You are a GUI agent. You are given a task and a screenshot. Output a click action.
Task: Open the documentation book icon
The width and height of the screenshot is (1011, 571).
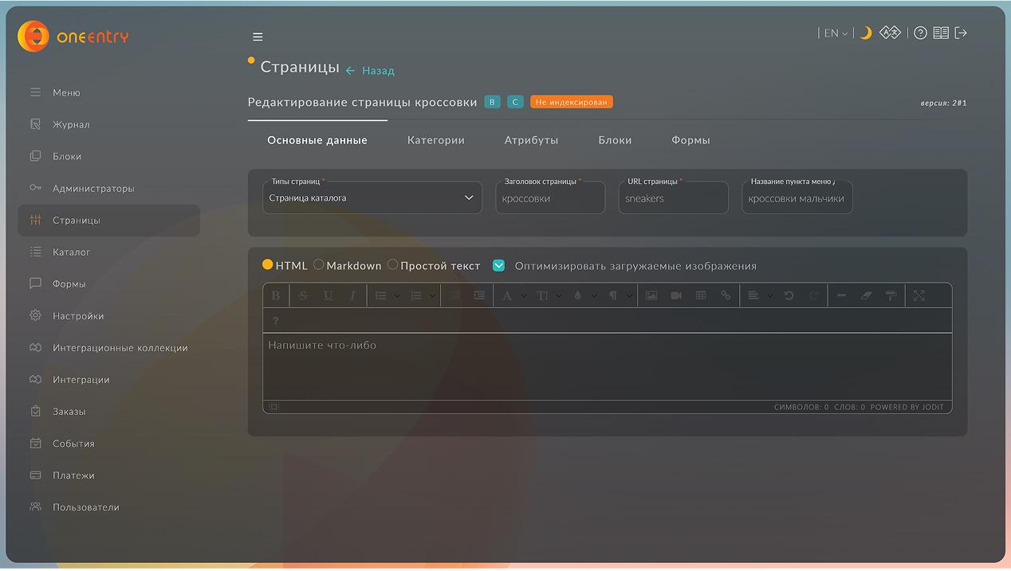pos(941,33)
